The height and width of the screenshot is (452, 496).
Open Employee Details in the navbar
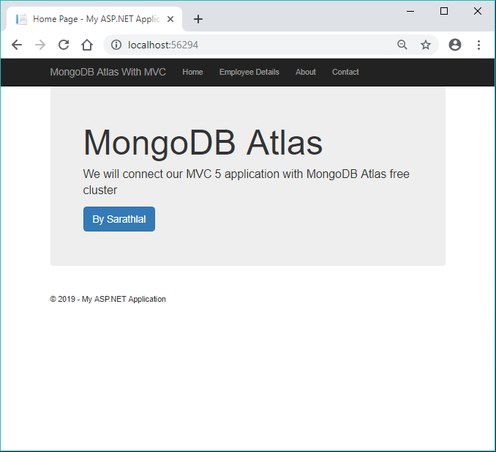[x=249, y=73]
